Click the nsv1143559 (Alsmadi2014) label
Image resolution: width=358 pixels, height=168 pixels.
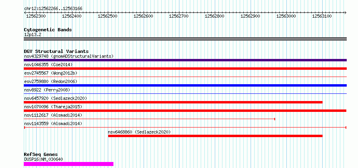point(53,123)
